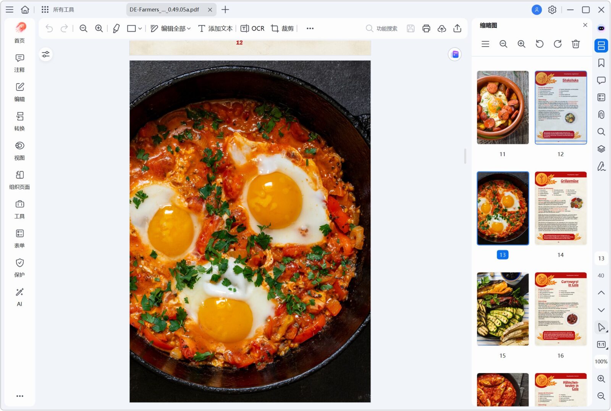
Task: Choose 添加文本 add text tool
Action: [215, 29]
